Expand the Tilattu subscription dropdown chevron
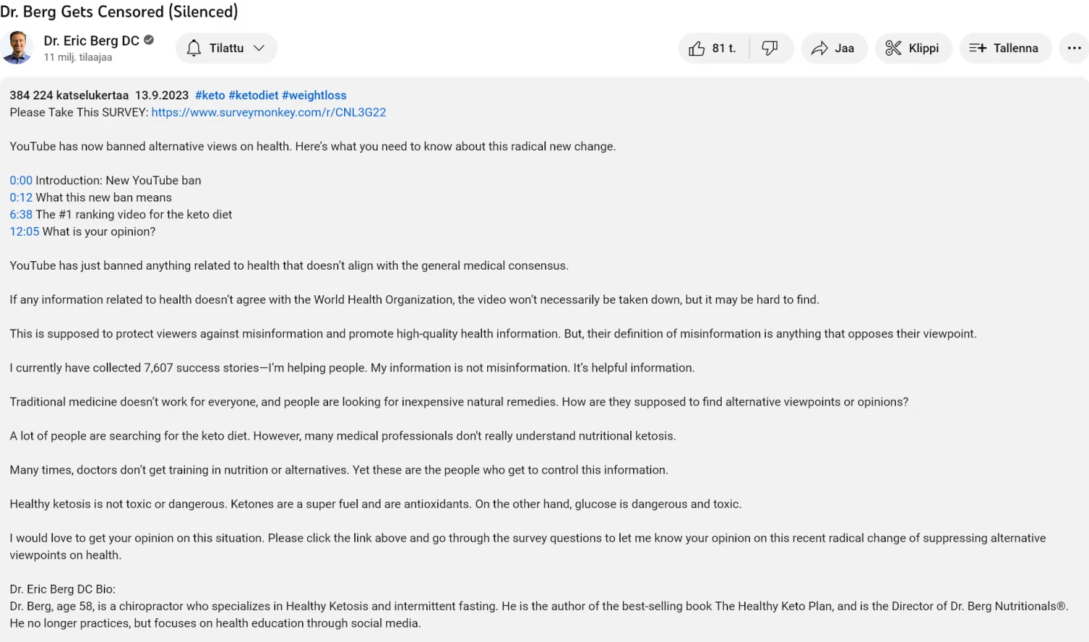 (259, 49)
